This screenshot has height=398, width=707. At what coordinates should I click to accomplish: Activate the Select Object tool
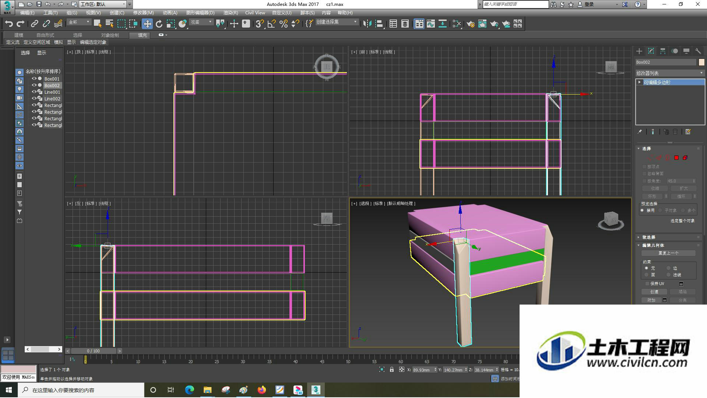98,24
